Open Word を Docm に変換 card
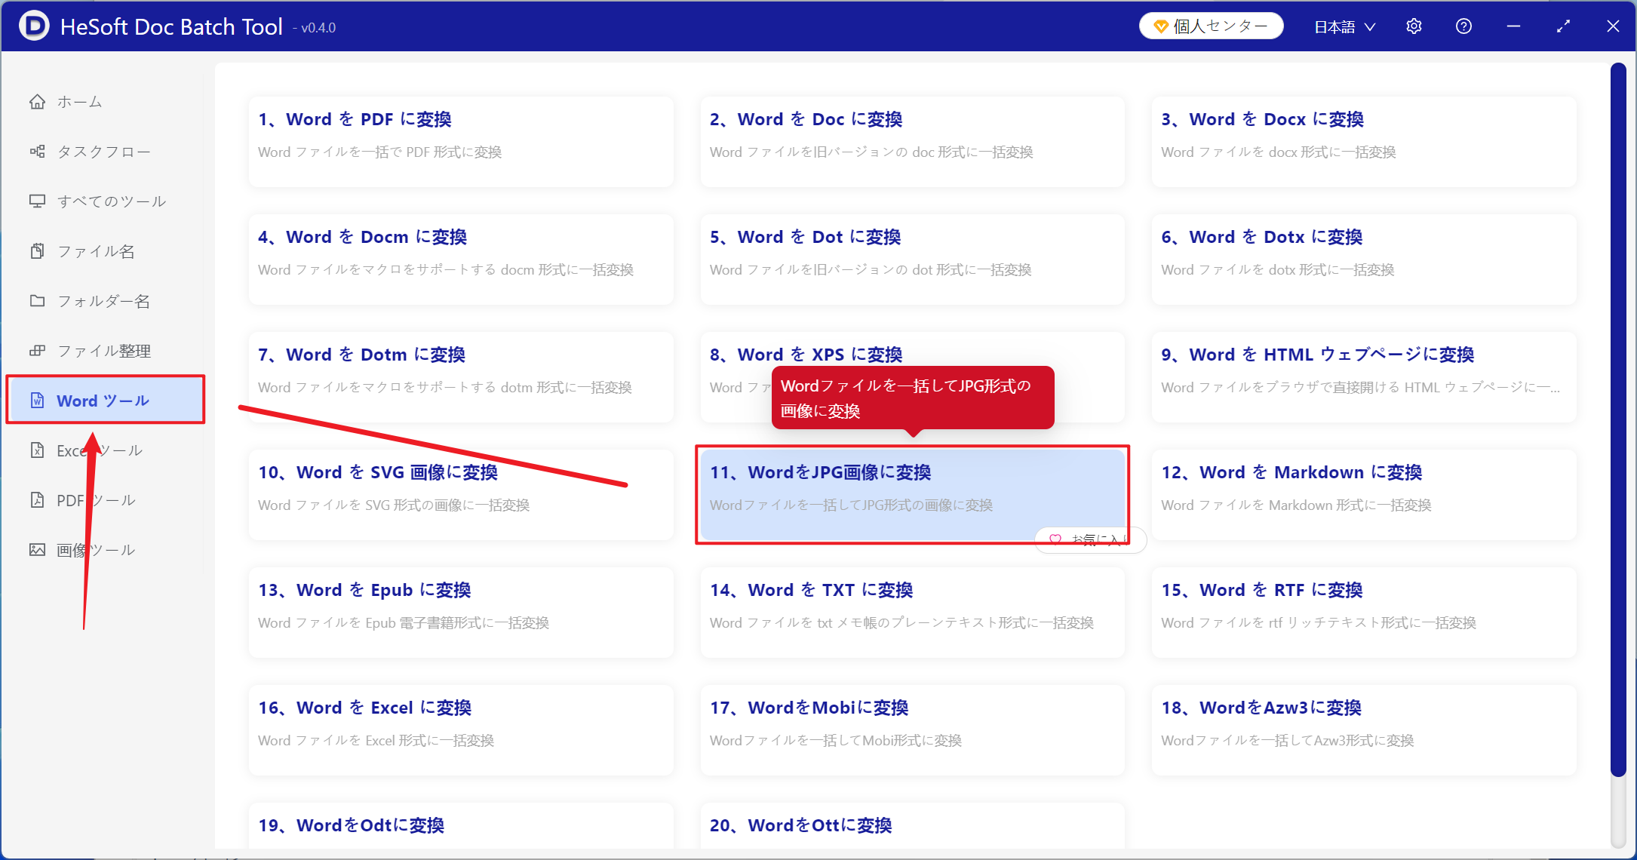The height and width of the screenshot is (860, 1637). [x=461, y=259]
